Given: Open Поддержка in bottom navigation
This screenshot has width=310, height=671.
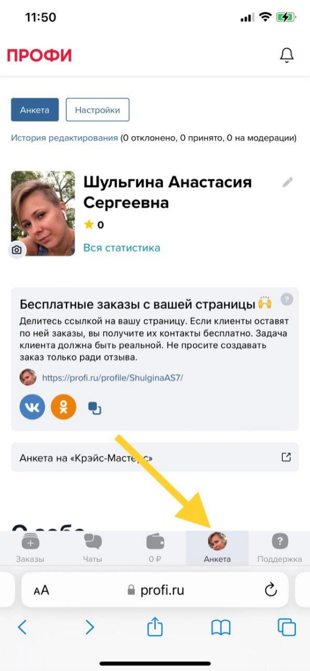Looking at the screenshot, I should (x=279, y=548).
